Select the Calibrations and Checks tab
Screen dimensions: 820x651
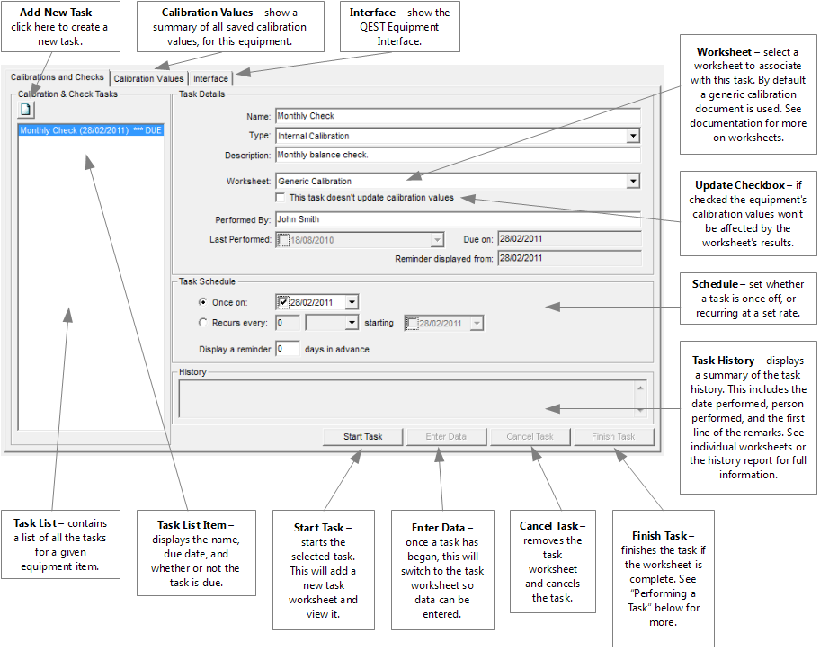coord(58,77)
